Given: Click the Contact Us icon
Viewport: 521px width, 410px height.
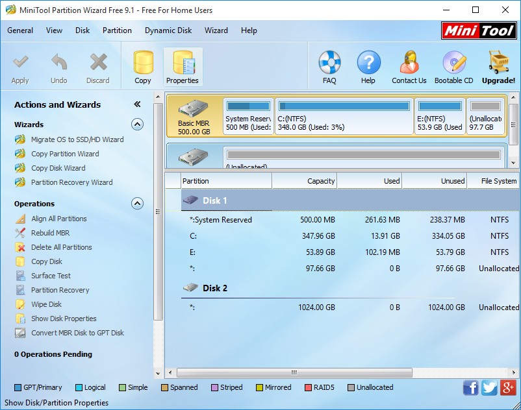Looking at the screenshot, I should tap(409, 62).
